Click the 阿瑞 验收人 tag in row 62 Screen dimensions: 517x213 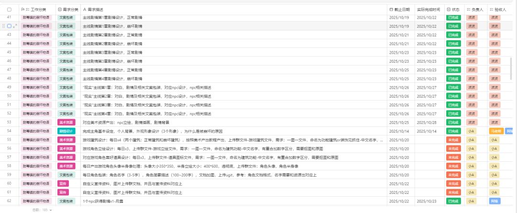coord(495,201)
